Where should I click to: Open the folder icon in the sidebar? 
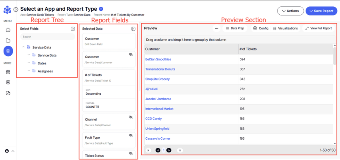click(8, 40)
